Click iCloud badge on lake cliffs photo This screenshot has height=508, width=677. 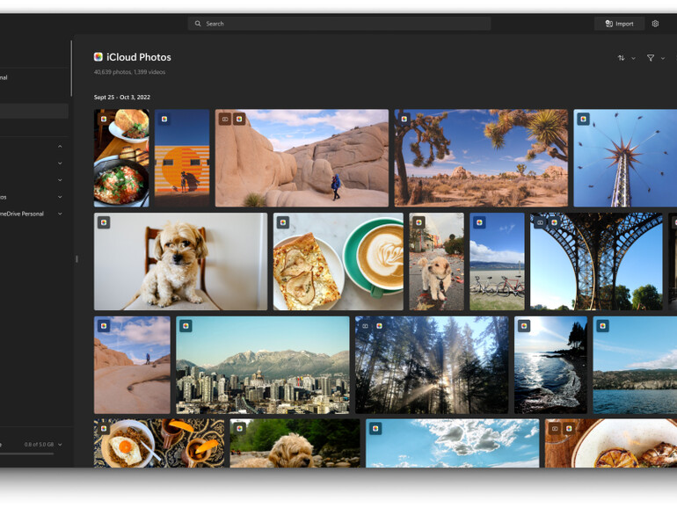coord(603,326)
